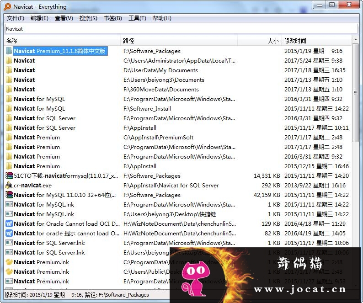Select Navicat for MySQL folder dated 2016/3/31

pos(39,99)
